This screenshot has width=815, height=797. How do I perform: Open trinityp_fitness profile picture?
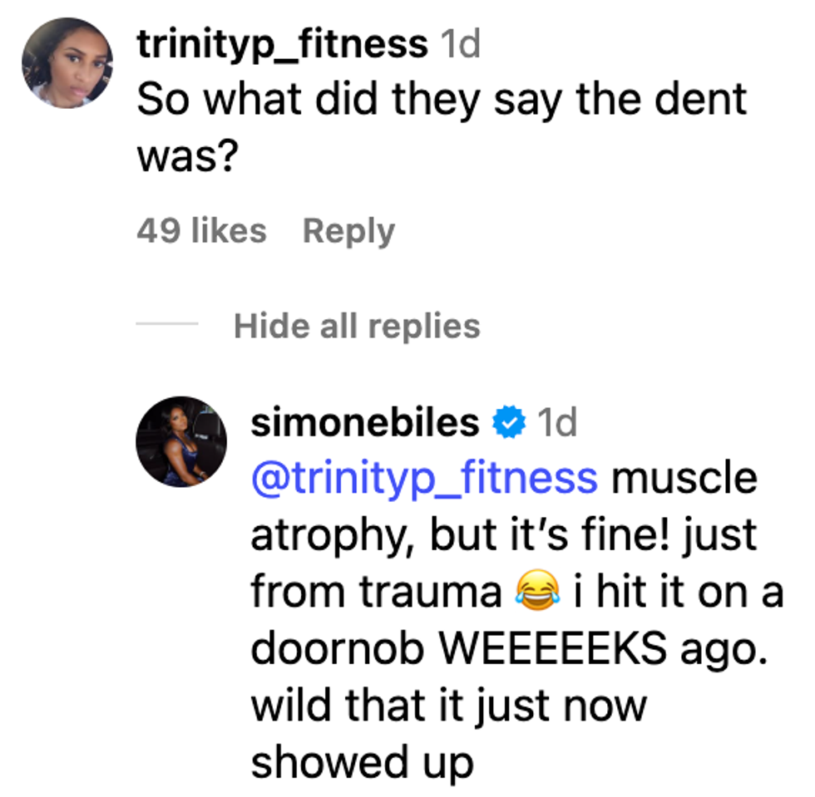(69, 63)
